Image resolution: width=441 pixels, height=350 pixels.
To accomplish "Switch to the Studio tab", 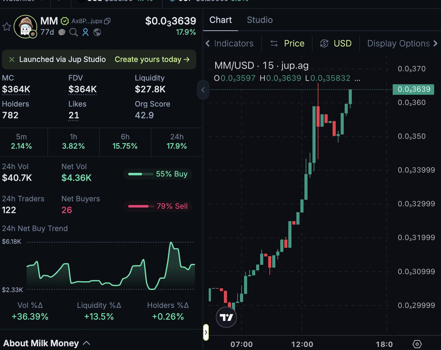I will [x=259, y=20].
